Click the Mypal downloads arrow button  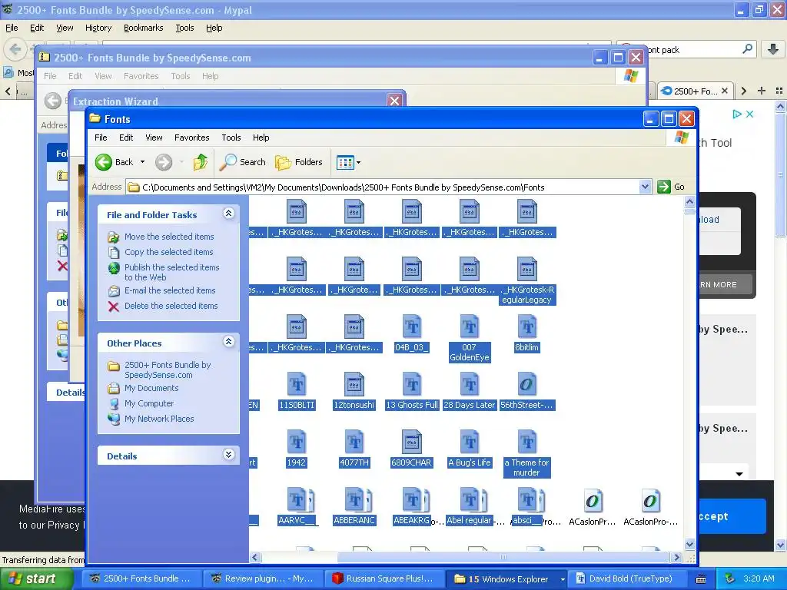773,49
